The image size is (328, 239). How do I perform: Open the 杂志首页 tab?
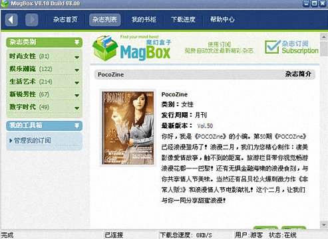[x=65, y=20]
